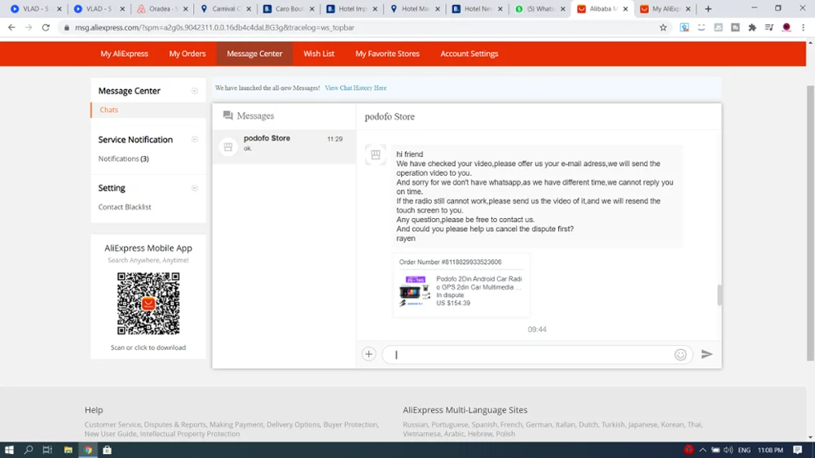Viewport: 815px width, 458px height.
Task: Open Windows search on the taskbar
Action: pyautogui.click(x=29, y=450)
